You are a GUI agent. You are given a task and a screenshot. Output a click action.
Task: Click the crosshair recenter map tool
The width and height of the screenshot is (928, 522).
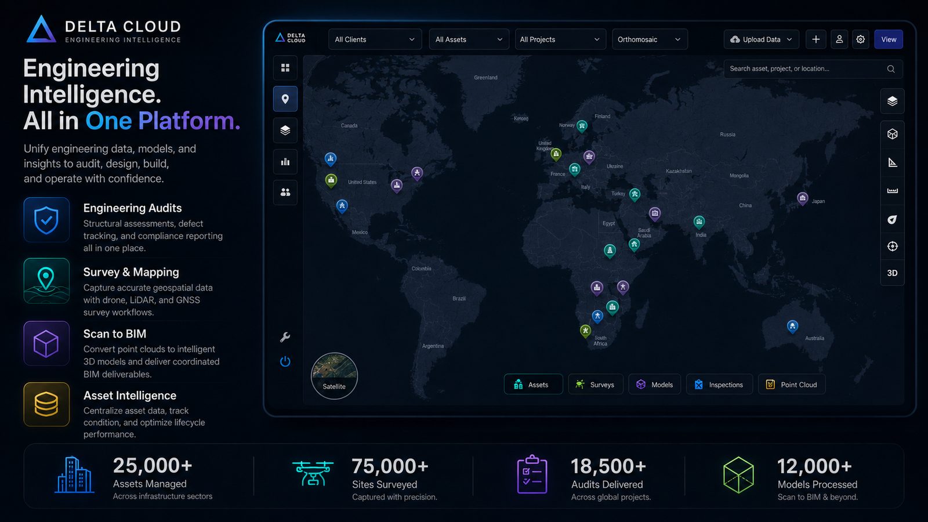pos(892,246)
